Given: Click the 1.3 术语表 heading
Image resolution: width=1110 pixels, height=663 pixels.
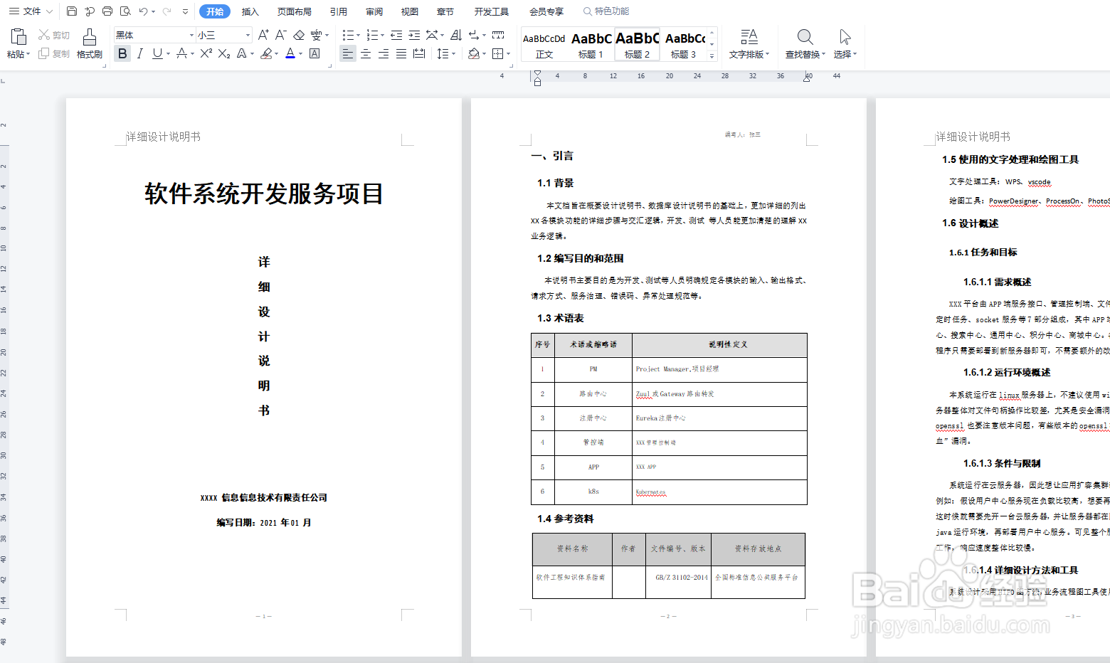Looking at the screenshot, I should [561, 318].
